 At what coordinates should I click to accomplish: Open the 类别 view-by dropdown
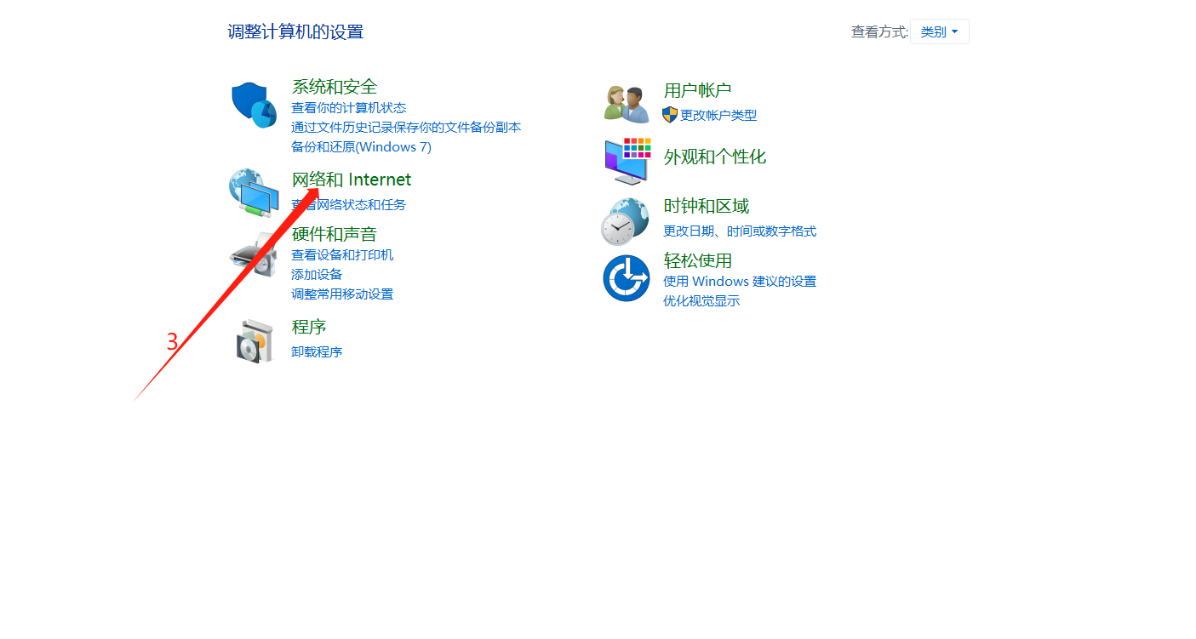[940, 31]
